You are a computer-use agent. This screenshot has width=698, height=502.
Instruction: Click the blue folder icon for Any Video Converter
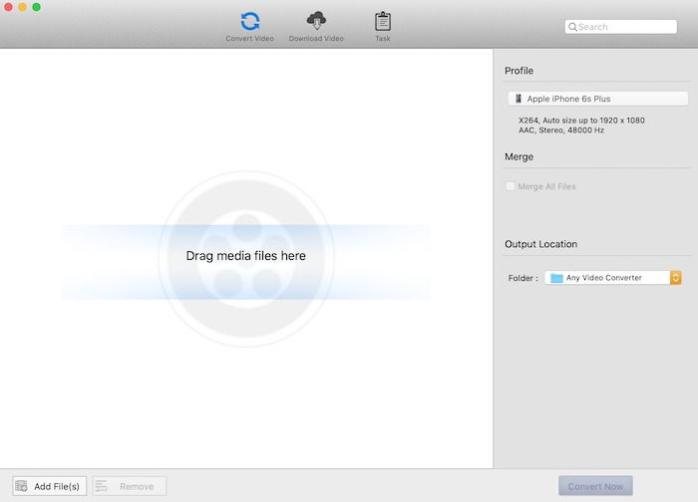(x=556, y=278)
